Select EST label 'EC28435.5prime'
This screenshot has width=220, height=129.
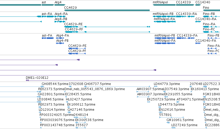click(x=78, y=94)
